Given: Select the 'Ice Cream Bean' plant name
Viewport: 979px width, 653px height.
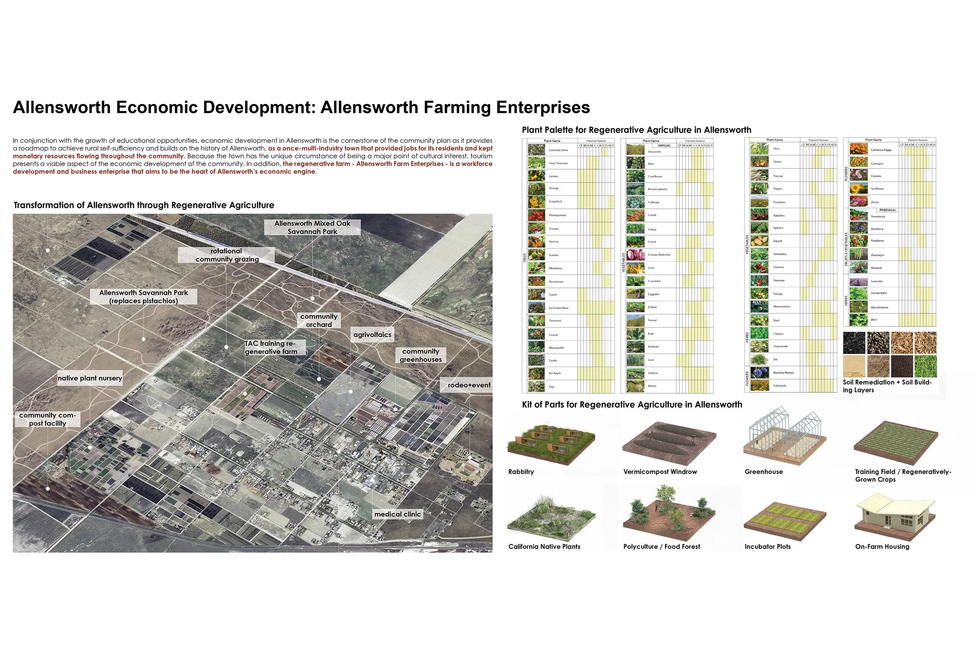Looking at the screenshot, I should 558,308.
